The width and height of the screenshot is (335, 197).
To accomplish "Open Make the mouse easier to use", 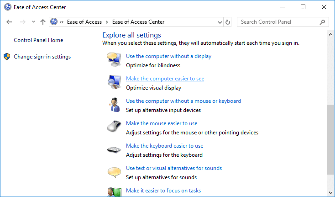I will (162, 123).
